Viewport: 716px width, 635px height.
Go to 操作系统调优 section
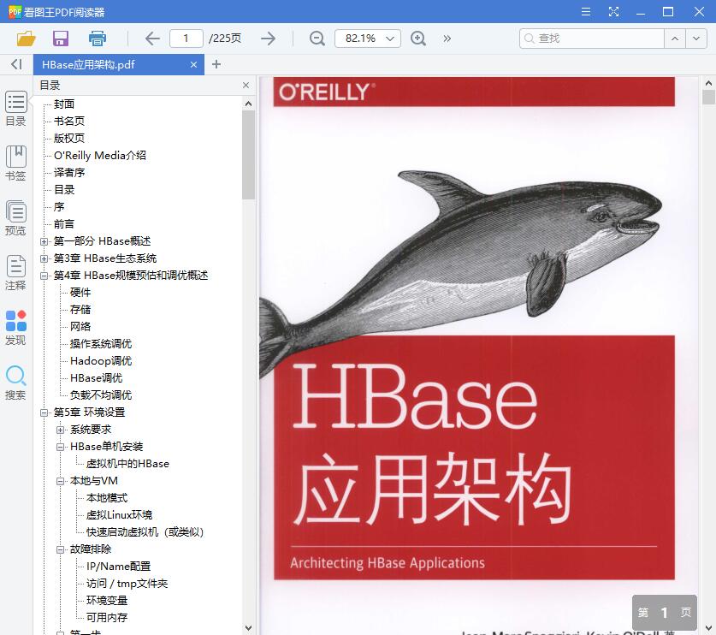coord(101,344)
